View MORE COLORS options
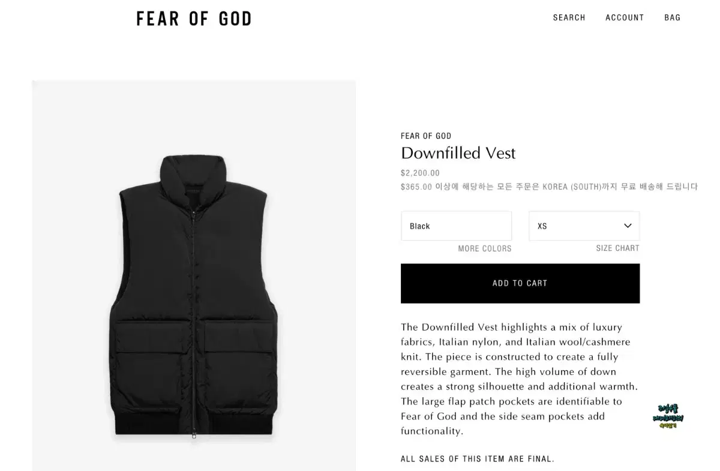The image size is (720, 471). pos(485,248)
